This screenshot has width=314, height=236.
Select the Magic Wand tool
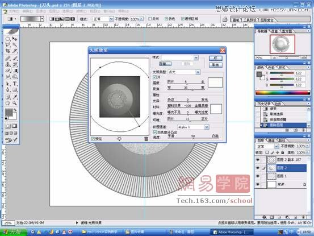(15, 45)
